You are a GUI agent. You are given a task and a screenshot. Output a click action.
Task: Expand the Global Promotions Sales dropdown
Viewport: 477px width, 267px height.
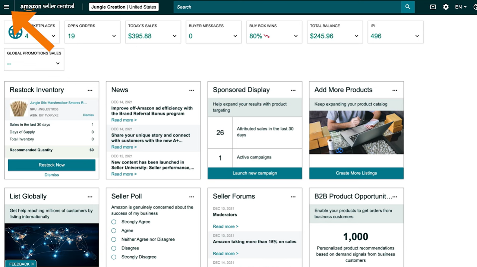pos(58,63)
